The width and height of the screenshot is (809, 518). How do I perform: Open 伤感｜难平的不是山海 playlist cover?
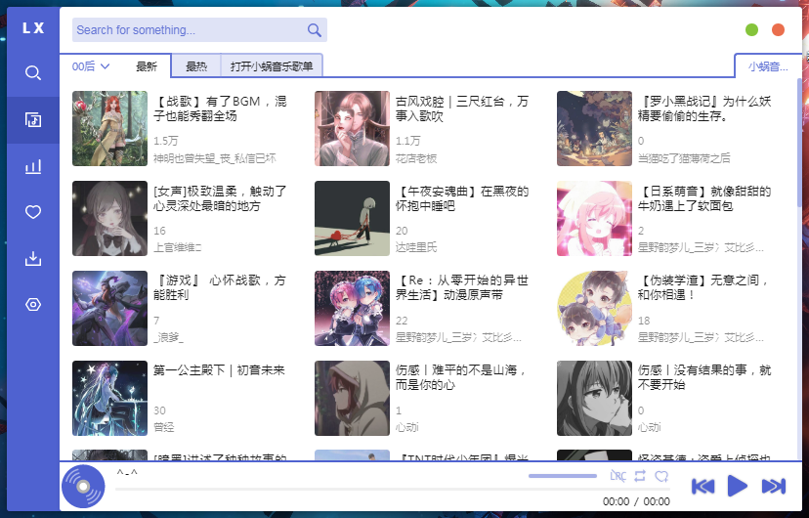pos(352,398)
